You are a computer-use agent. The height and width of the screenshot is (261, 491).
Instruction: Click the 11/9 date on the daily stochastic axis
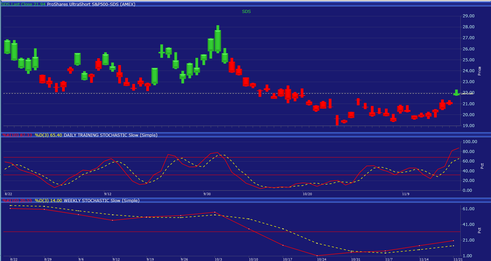coord(405,194)
